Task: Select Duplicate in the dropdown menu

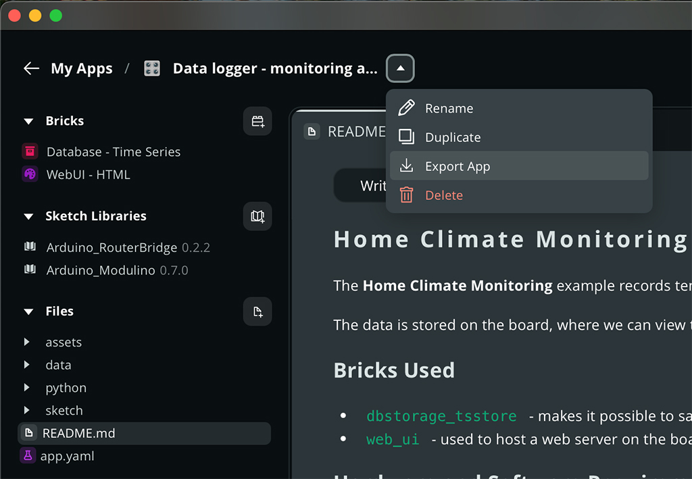Action: click(453, 137)
